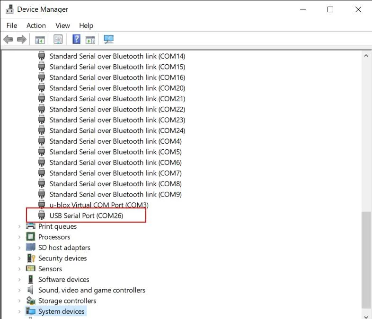Select Standard Serial over Bluetooth link (COM7)
This screenshot has width=372, height=319.
click(x=115, y=173)
